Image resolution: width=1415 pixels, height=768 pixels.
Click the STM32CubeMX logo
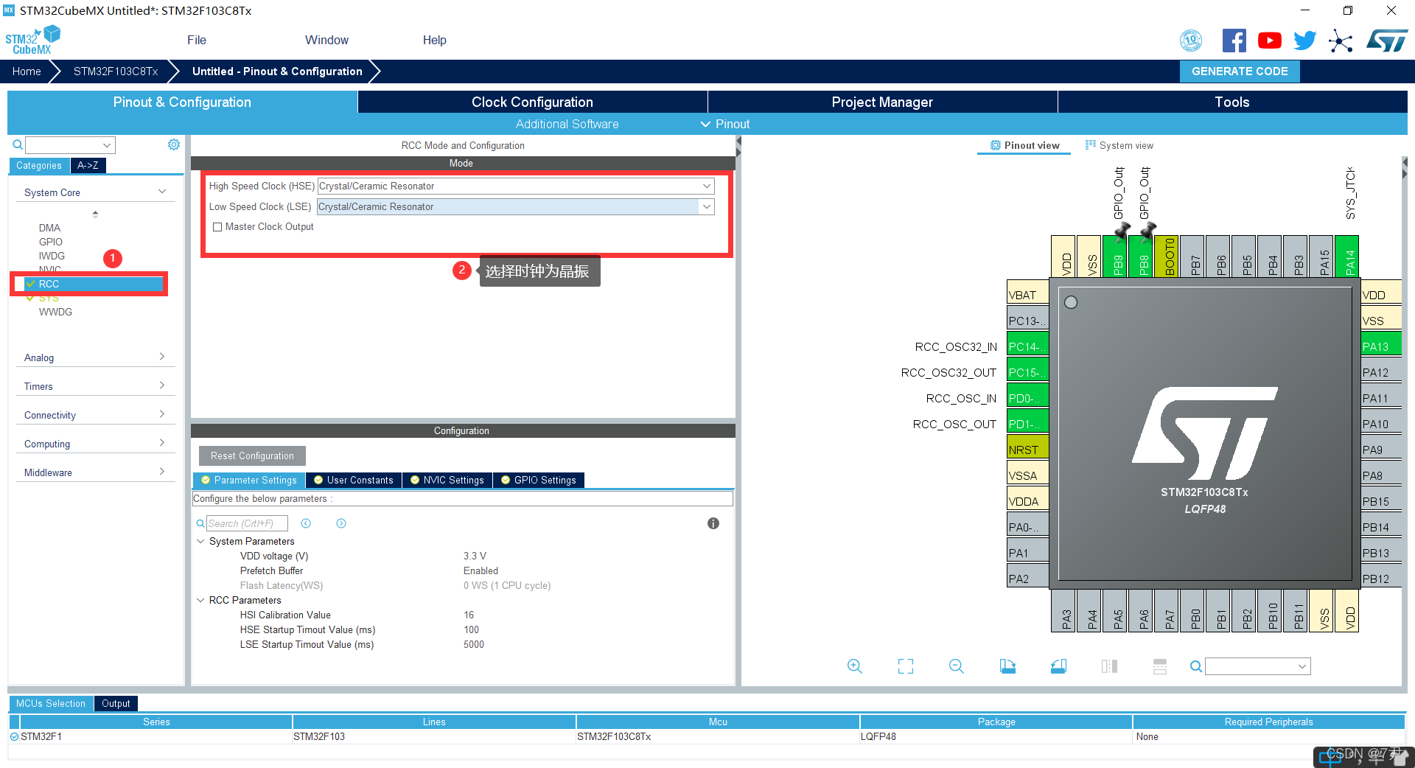pos(32,40)
